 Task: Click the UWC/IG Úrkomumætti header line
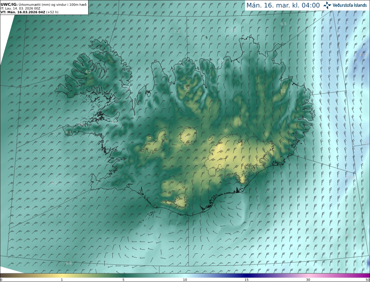[44, 4]
